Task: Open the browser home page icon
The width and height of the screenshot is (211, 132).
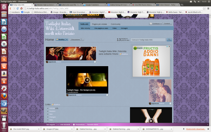Action: pos(21,9)
